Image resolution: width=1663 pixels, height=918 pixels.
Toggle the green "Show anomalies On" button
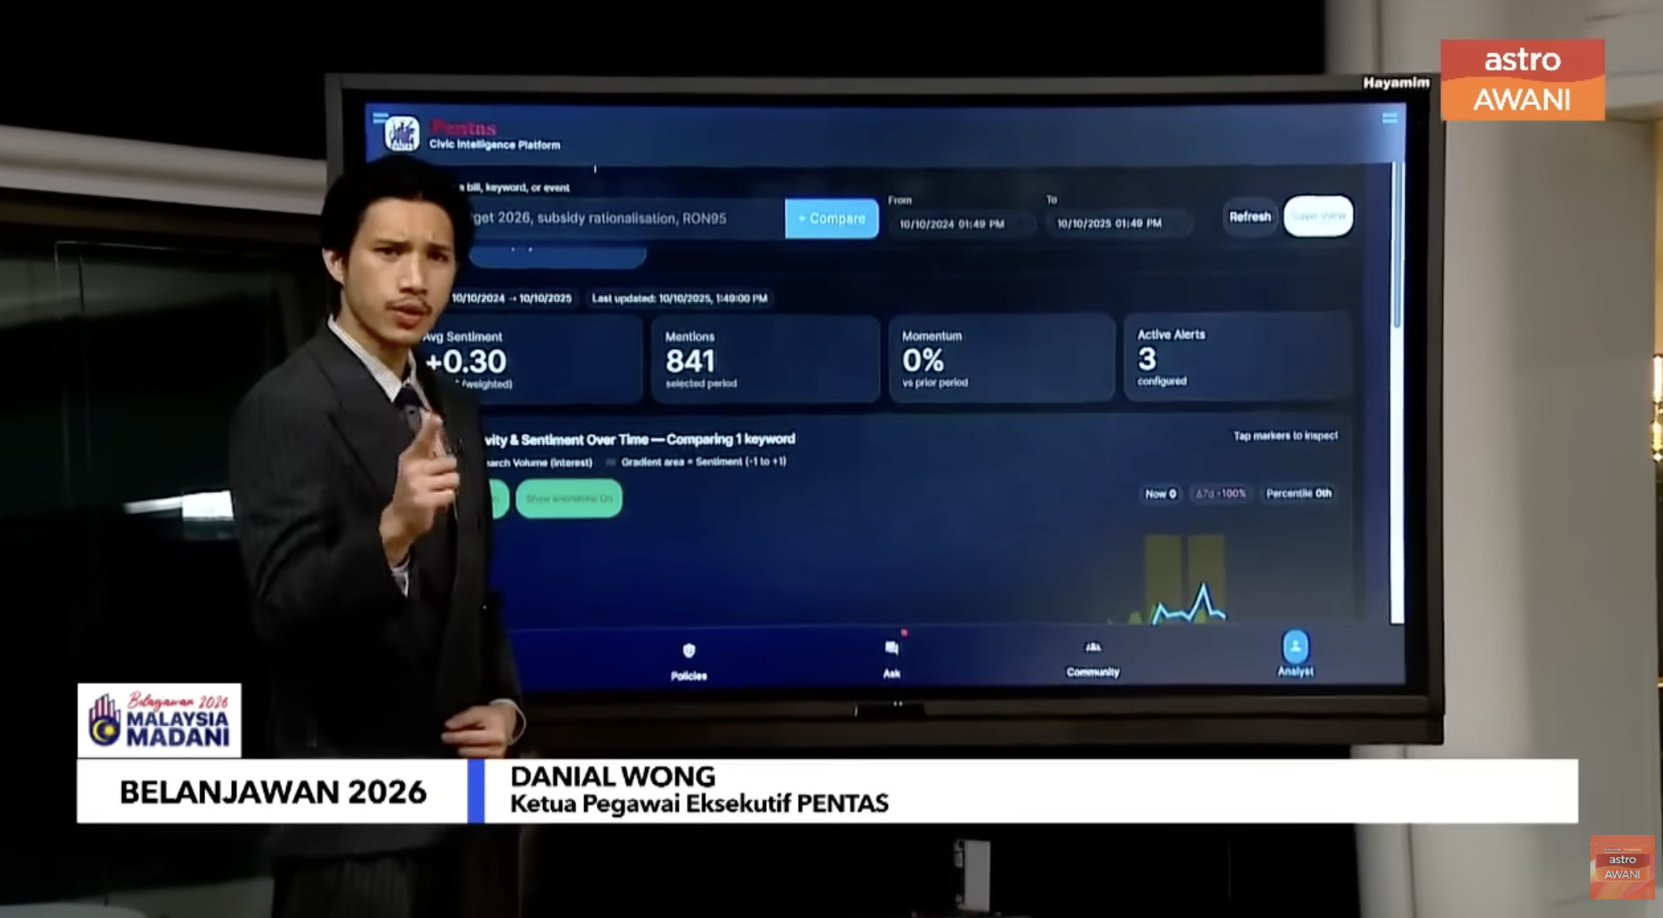(x=569, y=499)
